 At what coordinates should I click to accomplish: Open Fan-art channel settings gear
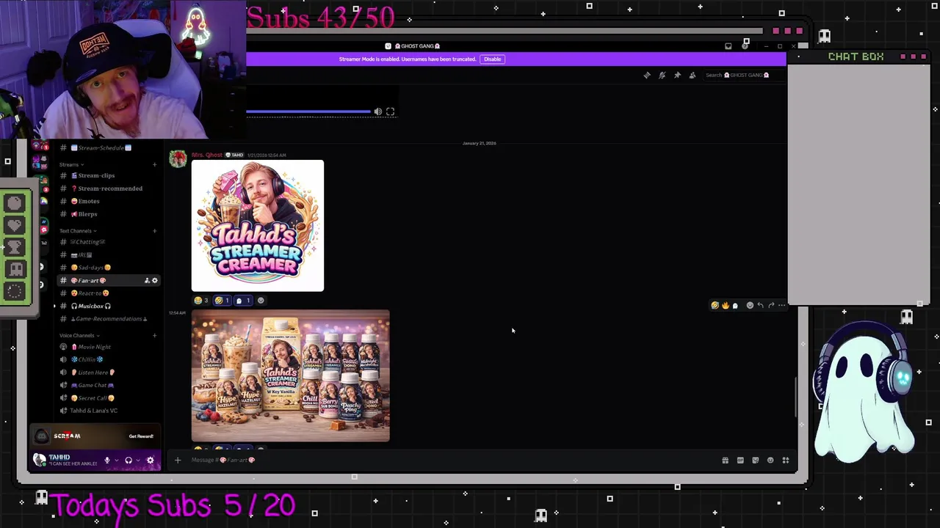pyautogui.click(x=154, y=280)
